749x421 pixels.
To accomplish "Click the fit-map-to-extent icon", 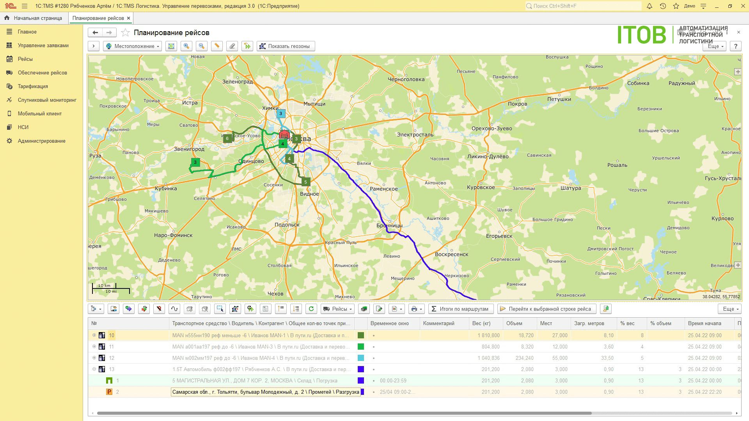I will coord(171,46).
